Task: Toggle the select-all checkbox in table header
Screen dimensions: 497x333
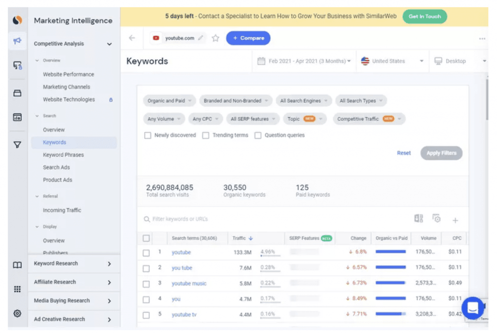Action: coord(146,238)
